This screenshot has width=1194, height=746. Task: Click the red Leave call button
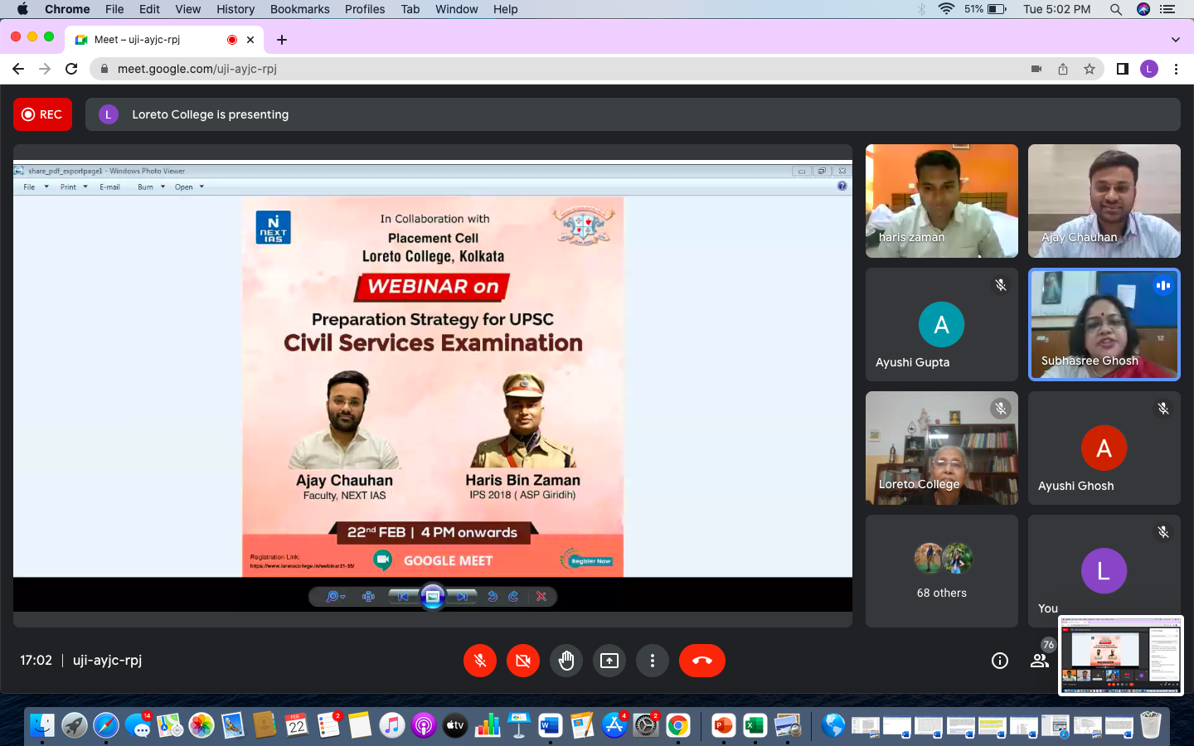pyautogui.click(x=701, y=661)
